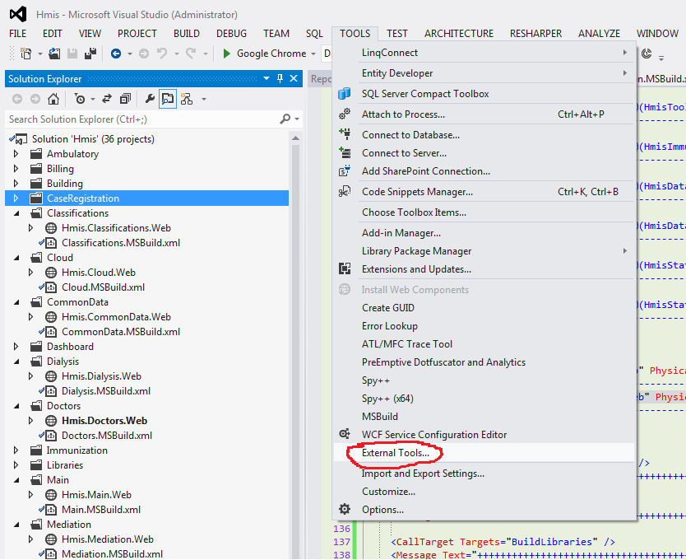Open the Google Chrome browser dropdown arrow
This screenshot has width=686, height=560.
[313, 54]
